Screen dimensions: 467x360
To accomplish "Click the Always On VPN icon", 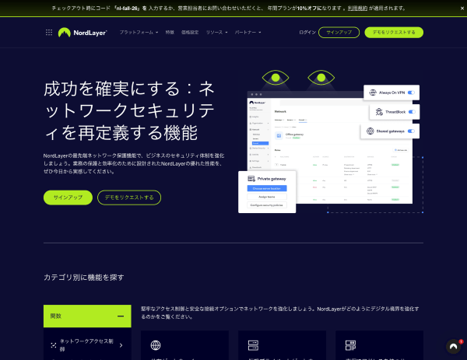I will tap(373, 93).
